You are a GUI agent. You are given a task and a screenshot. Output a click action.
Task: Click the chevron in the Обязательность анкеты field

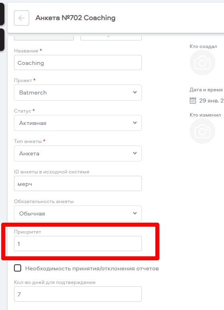[x=135, y=213]
